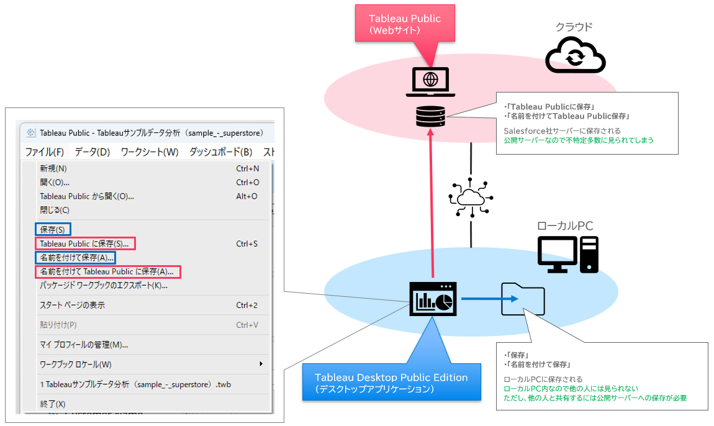Image resolution: width=714 pixels, height=426 pixels.
Task: Open the データ(D) menu
Action: 92,152
